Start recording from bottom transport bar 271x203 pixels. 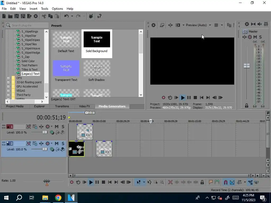72,182
